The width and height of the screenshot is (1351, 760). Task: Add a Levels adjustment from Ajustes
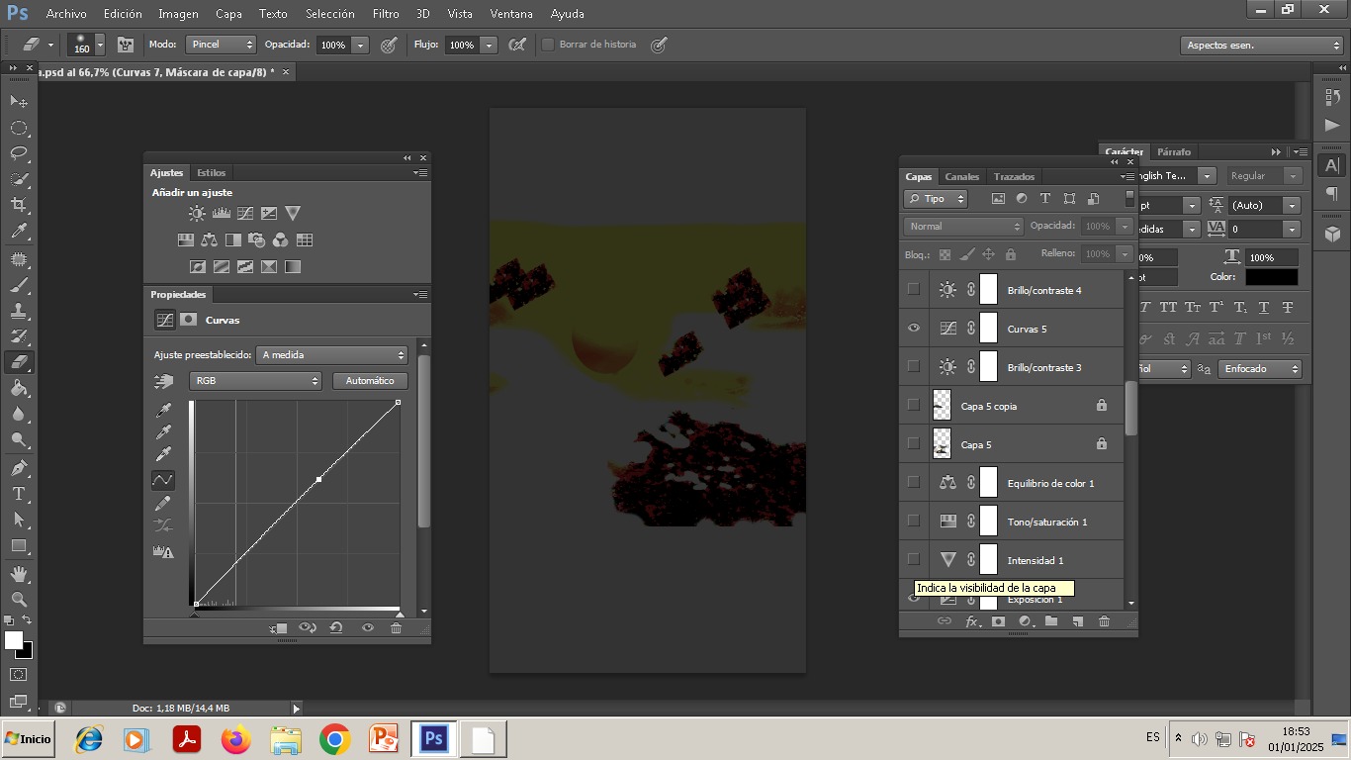(x=222, y=214)
